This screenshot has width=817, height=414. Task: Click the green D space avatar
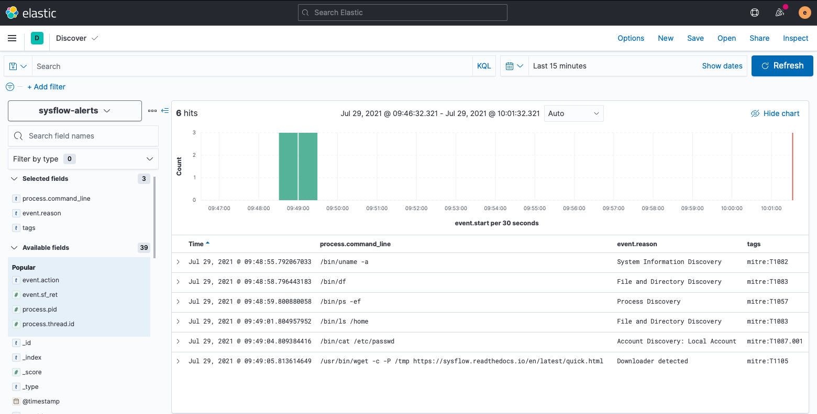(x=37, y=38)
